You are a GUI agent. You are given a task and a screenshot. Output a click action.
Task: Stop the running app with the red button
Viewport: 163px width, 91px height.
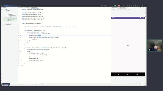pos(119,6)
